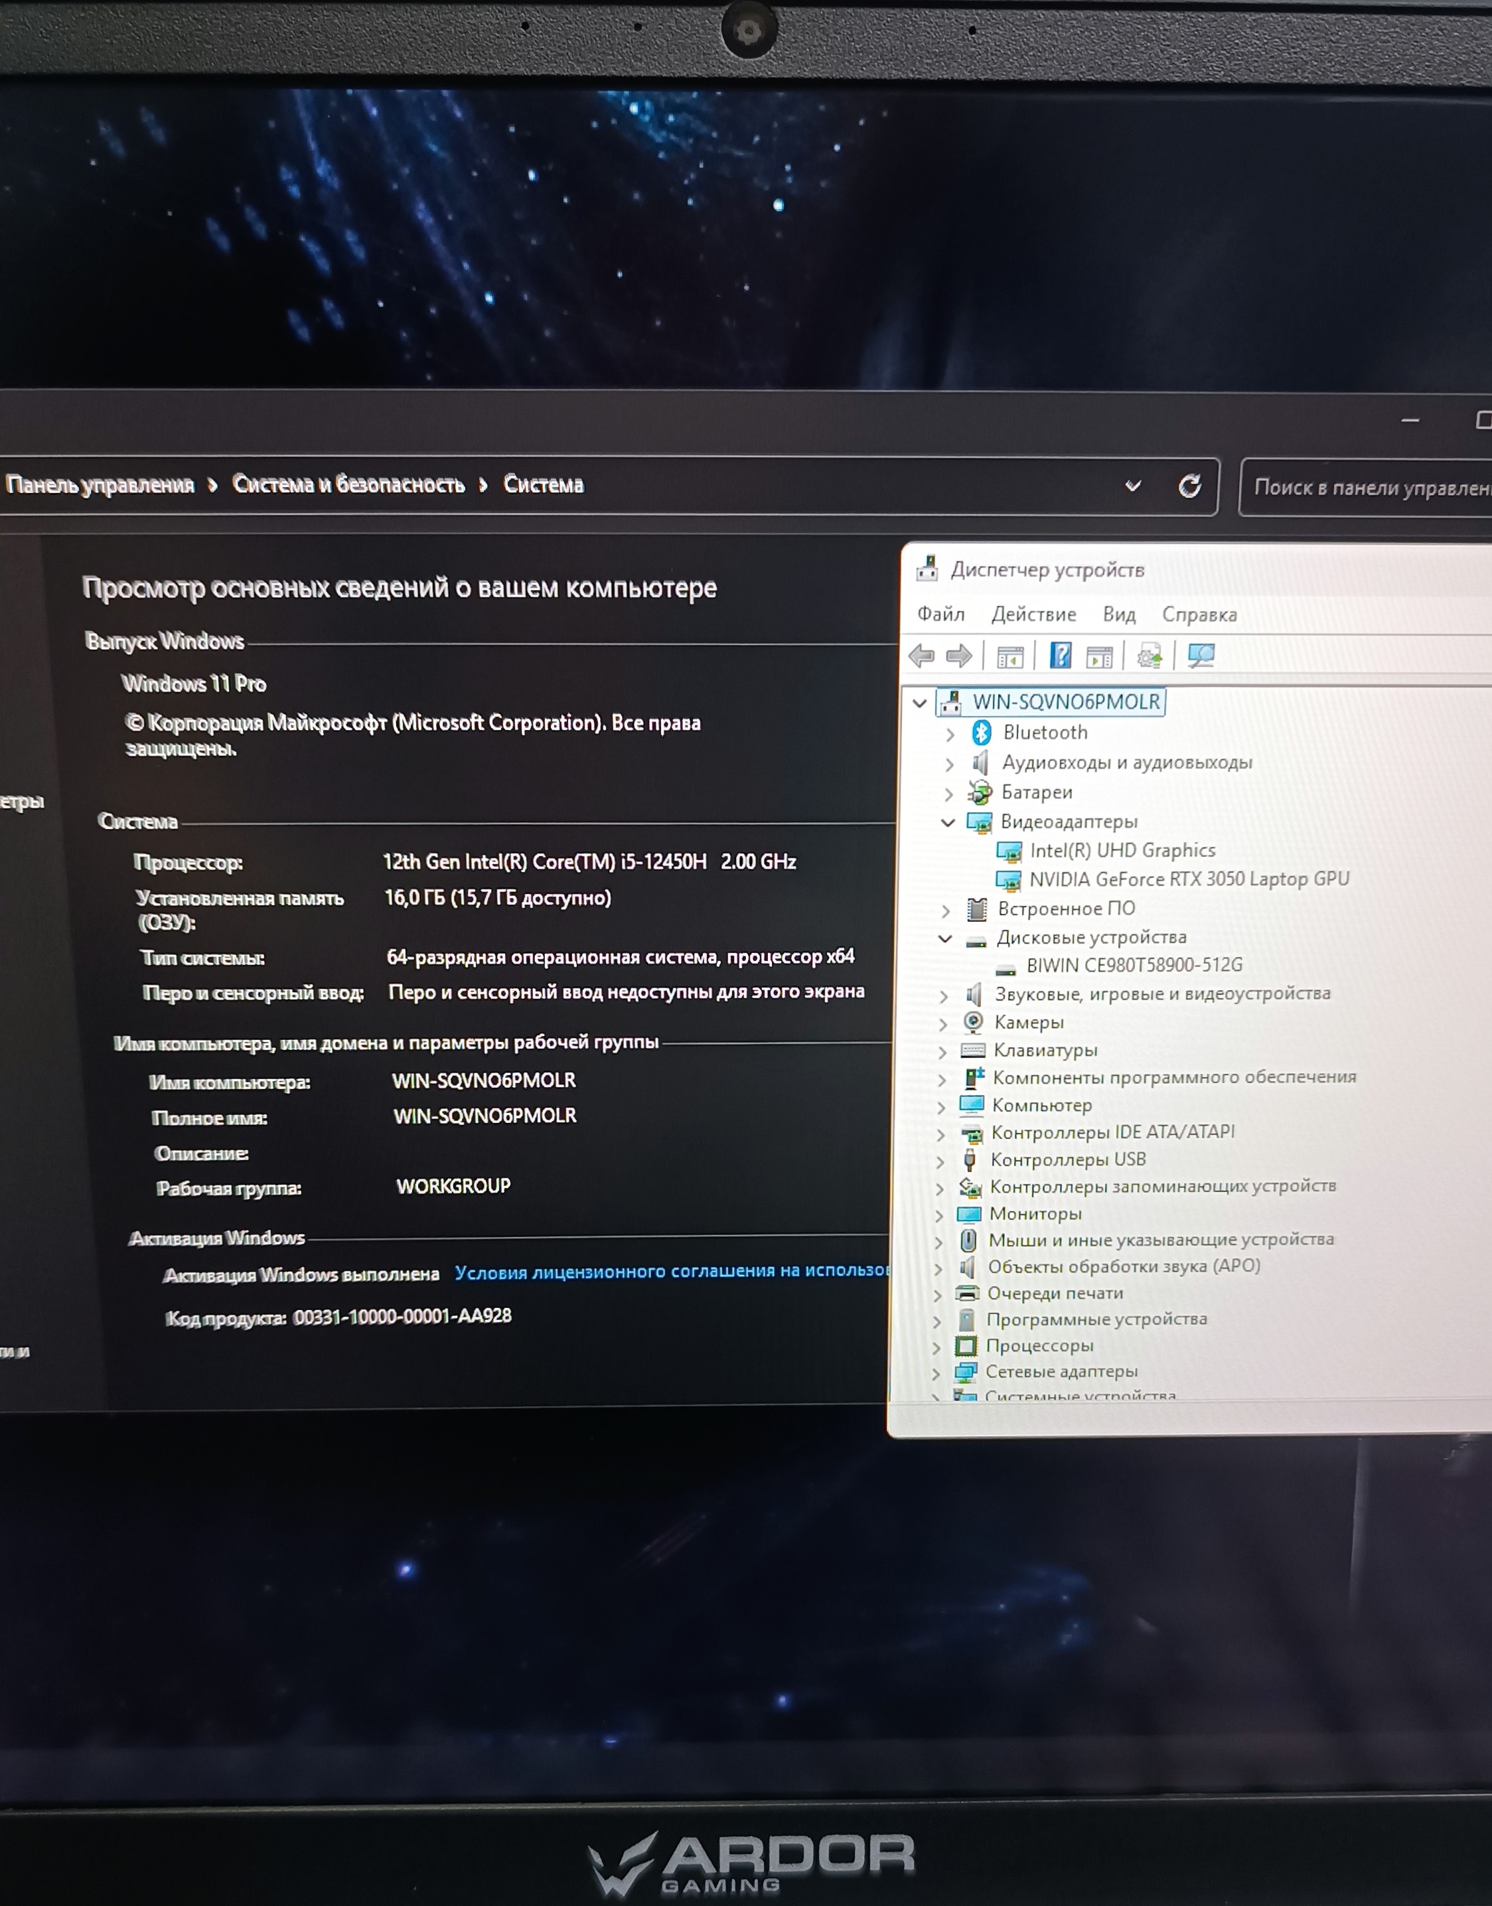Image resolution: width=1492 pixels, height=1906 pixels.
Task: Click the Контроллеры USB plug icon
Action: click(x=970, y=1159)
